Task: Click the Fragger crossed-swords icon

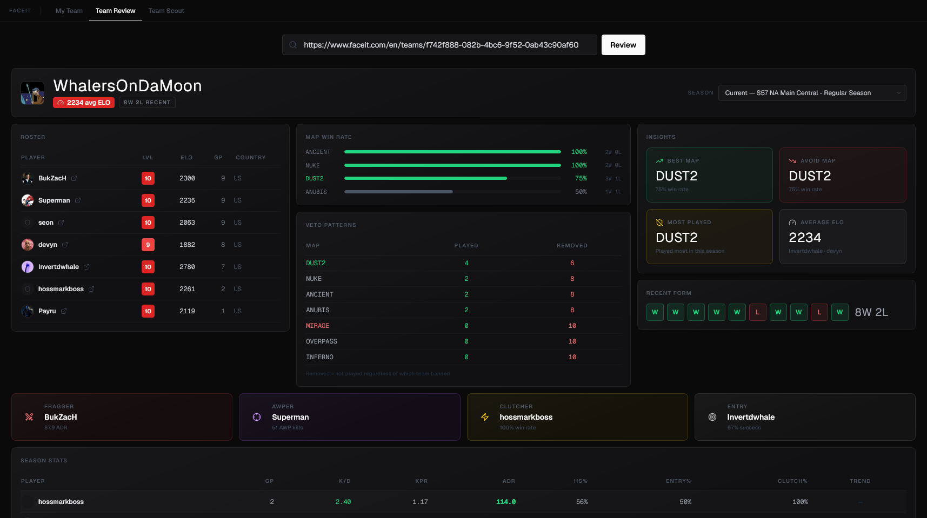Action: 29,417
